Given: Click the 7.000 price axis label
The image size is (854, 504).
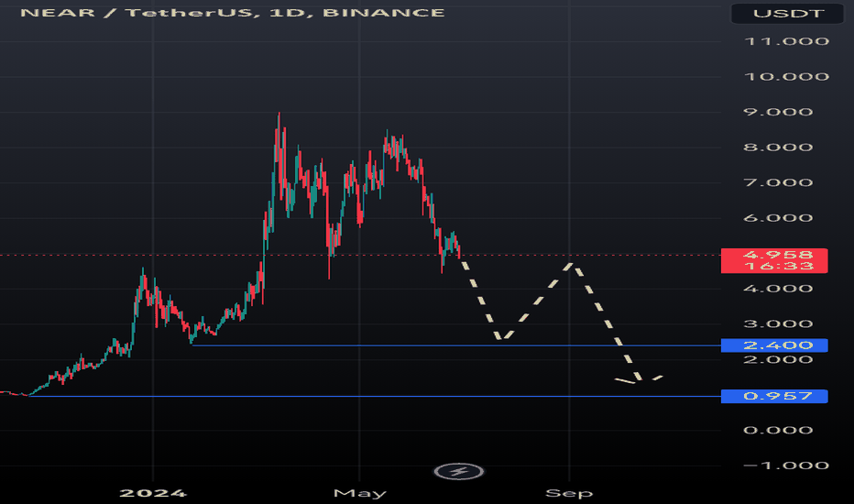Looking at the screenshot, I should tap(778, 182).
